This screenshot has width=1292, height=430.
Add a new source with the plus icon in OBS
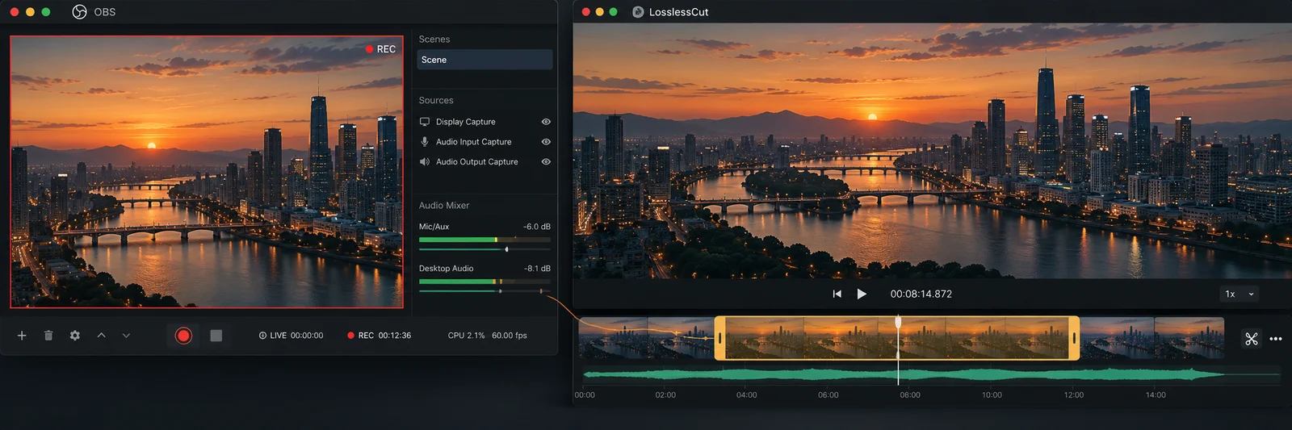[22, 336]
